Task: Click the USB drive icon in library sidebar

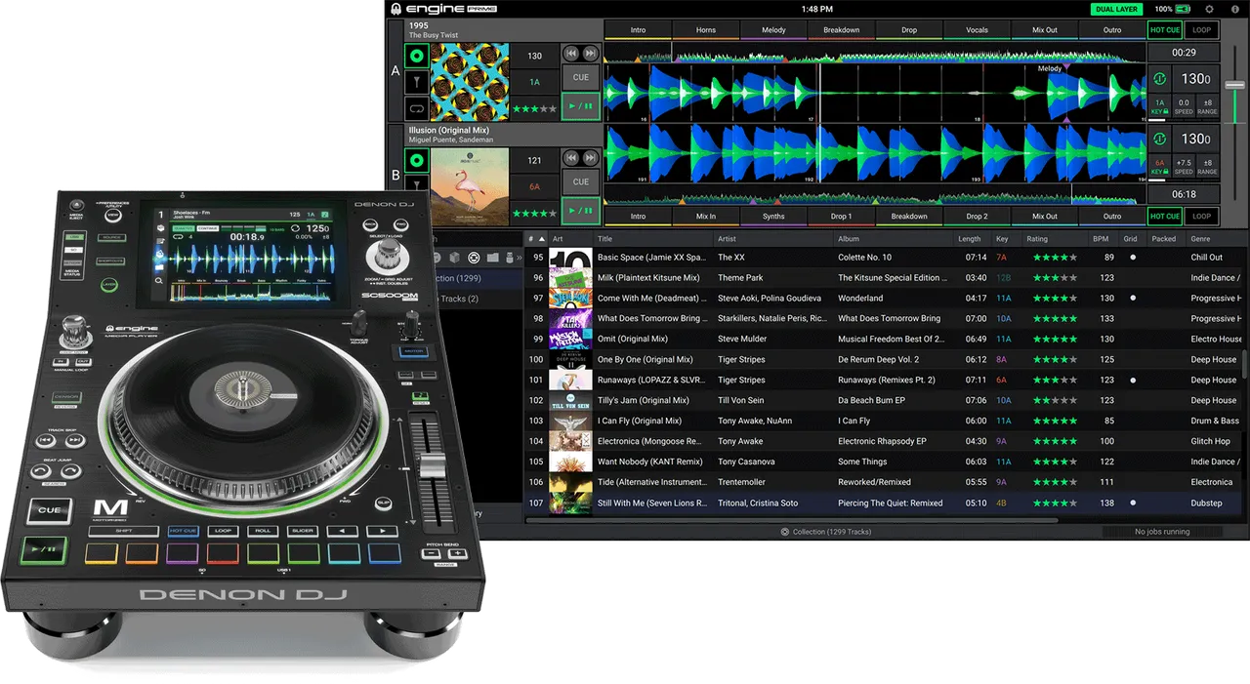Action: [x=510, y=258]
